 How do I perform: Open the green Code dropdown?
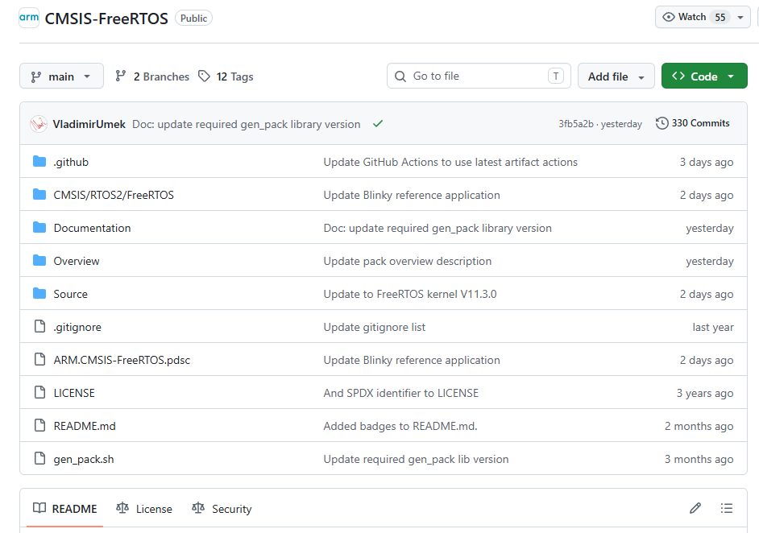pyautogui.click(x=703, y=76)
